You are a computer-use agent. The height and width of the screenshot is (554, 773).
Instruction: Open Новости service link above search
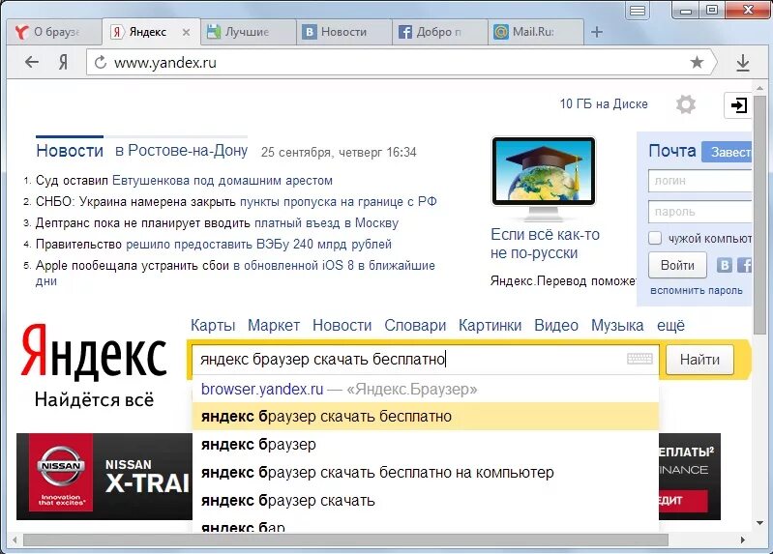[x=342, y=325]
